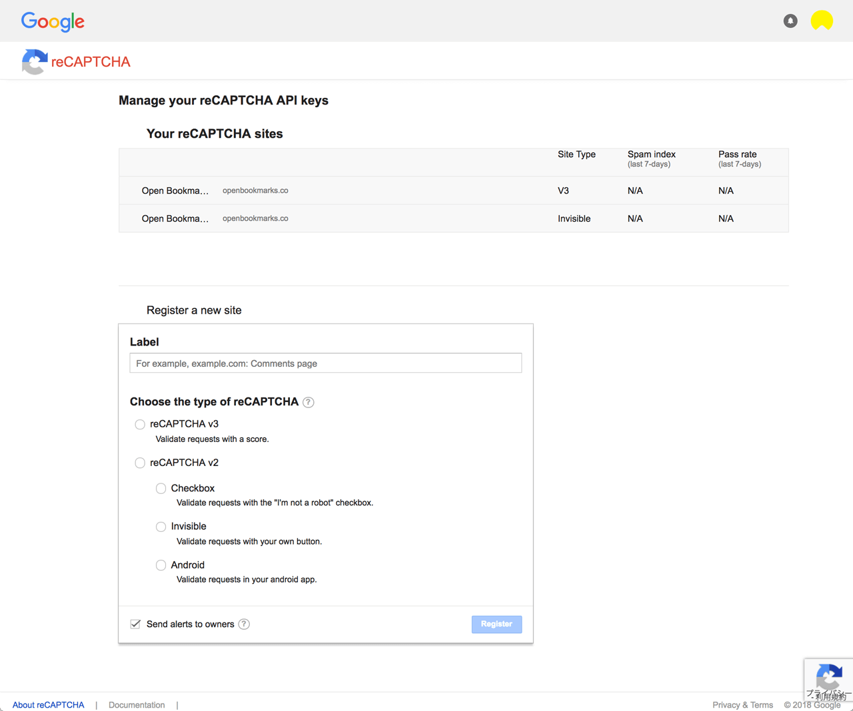This screenshot has height=711, width=853.
Task: Click the Spam index column header
Action: [x=652, y=158]
